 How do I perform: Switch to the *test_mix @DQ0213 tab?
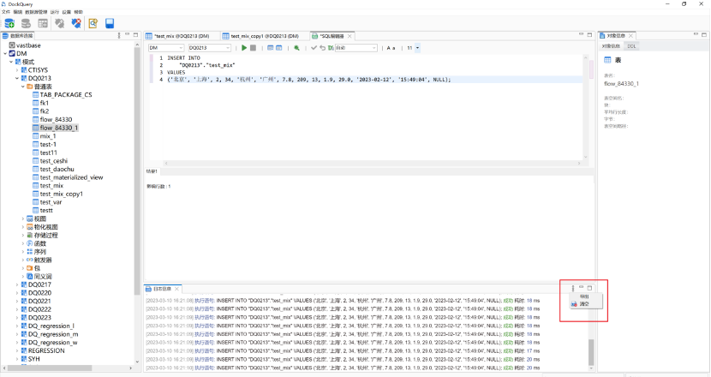[x=182, y=36]
